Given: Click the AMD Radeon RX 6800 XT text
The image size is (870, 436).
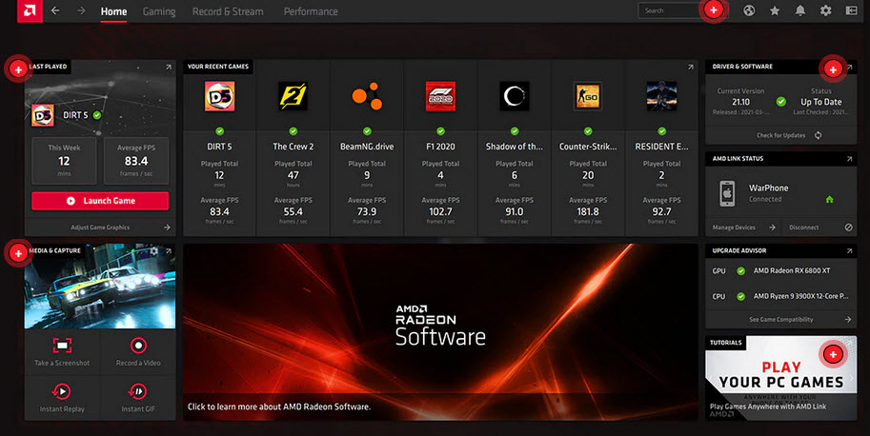Looking at the screenshot, I should pyautogui.click(x=792, y=271).
